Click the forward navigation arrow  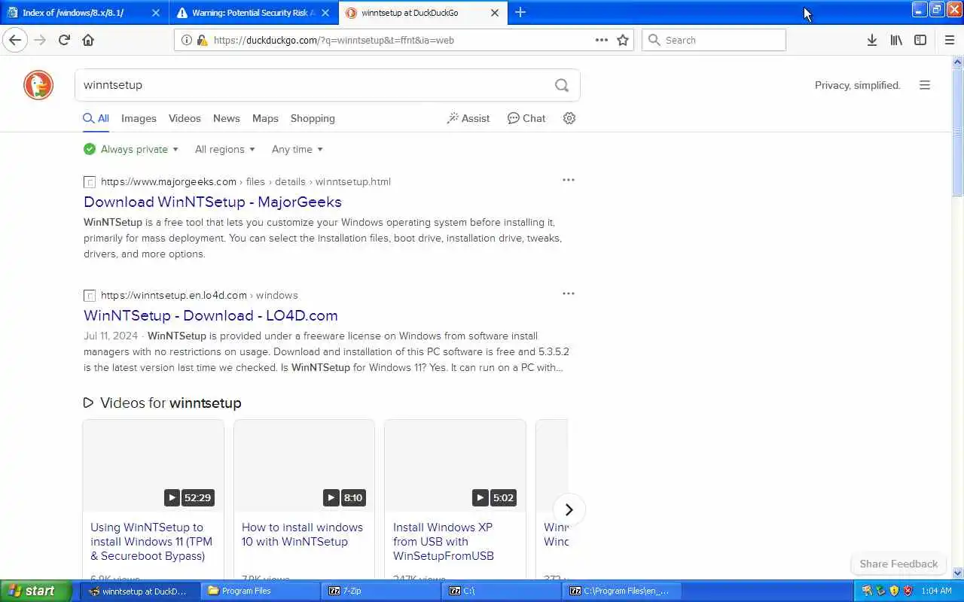tap(40, 40)
